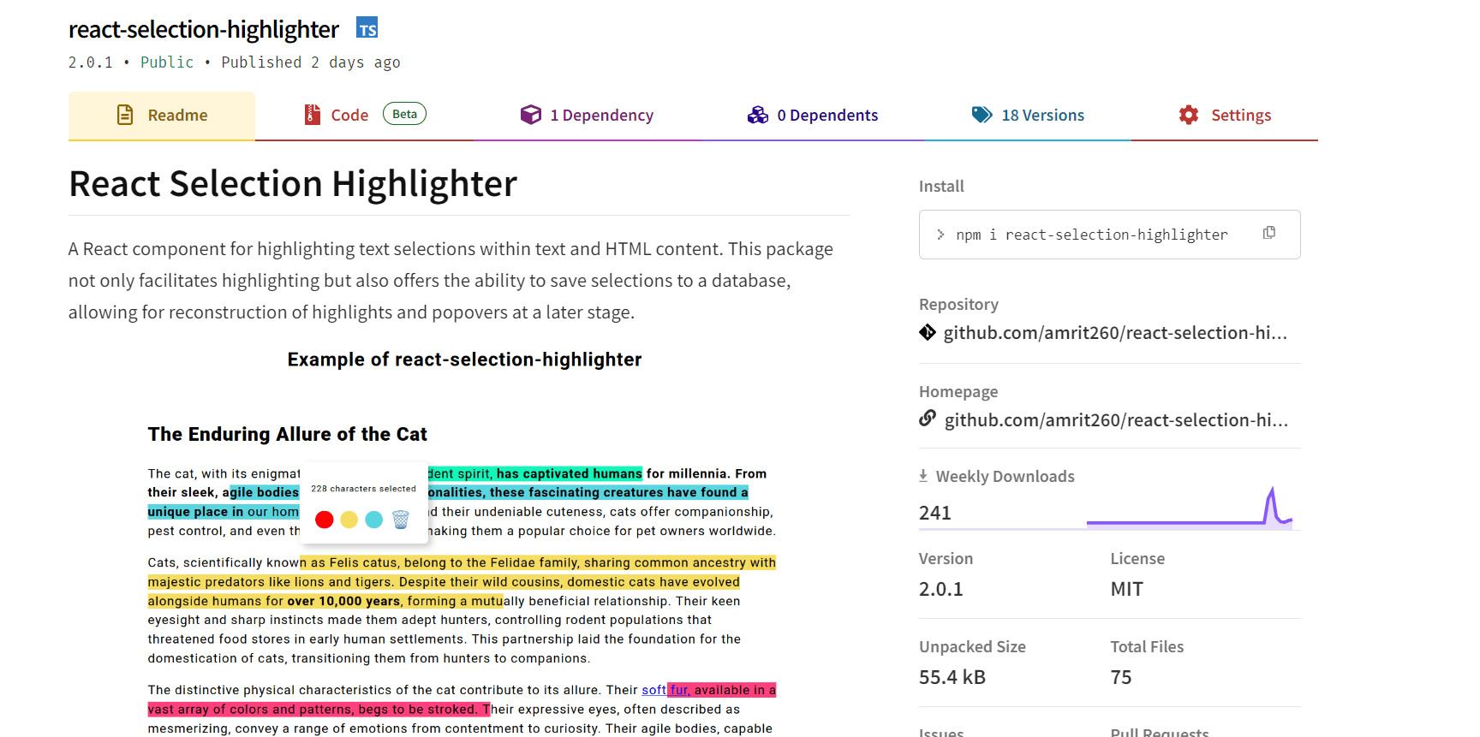Click the homepage chain-link icon
This screenshot has width=1480, height=737.
click(927, 419)
